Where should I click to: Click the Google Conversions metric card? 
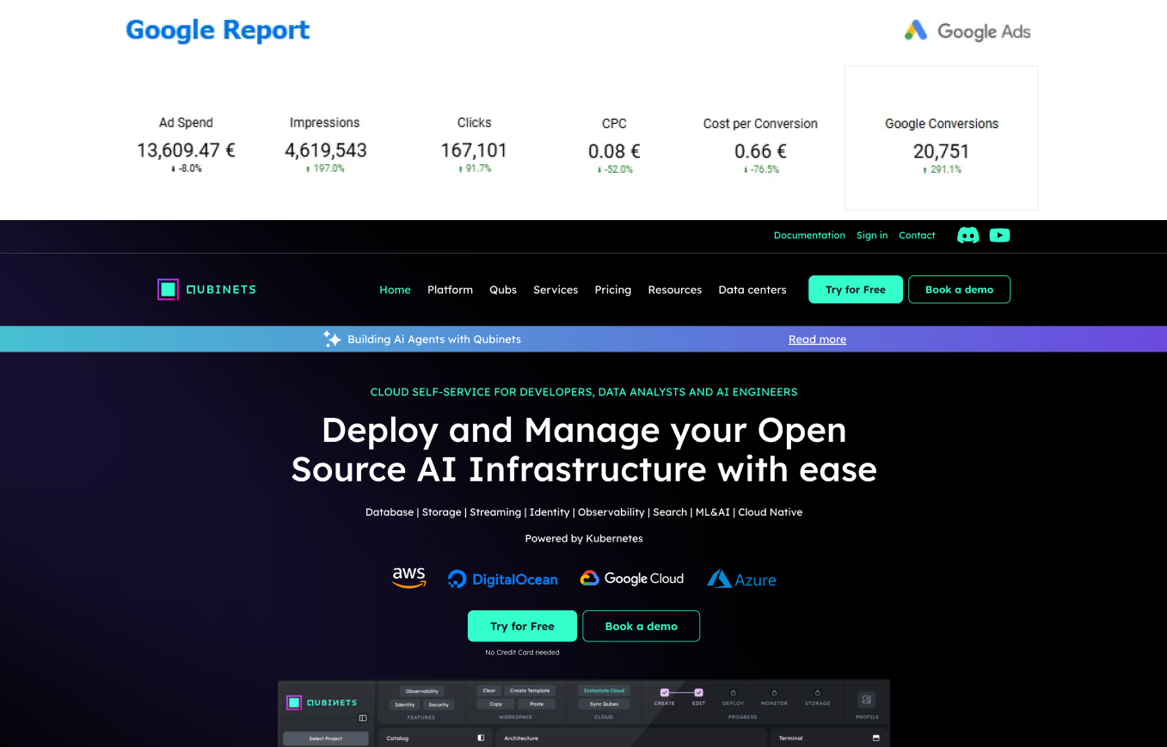tap(942, 138)
